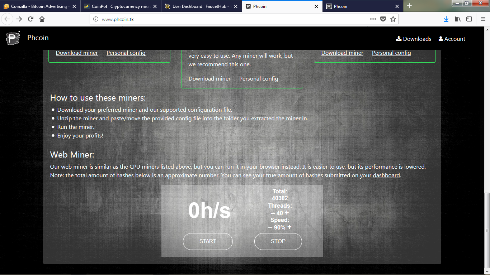Switch to the rightmost Phcoin tab
Screen dimensions: 490x275
coord(363,6)
